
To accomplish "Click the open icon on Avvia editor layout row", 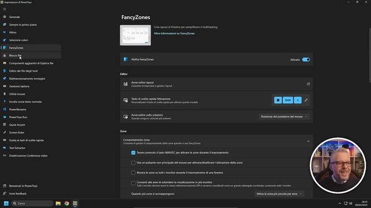I will [308, 84].
